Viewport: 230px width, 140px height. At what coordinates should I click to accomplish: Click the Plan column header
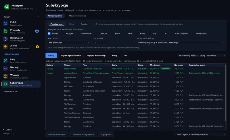pyautogui.click(x=85, y=65)
